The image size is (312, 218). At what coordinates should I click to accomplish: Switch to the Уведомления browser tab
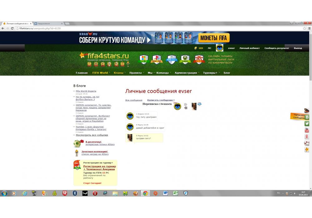click(48, 23)
